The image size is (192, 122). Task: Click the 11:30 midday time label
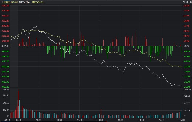click(100, 120)
